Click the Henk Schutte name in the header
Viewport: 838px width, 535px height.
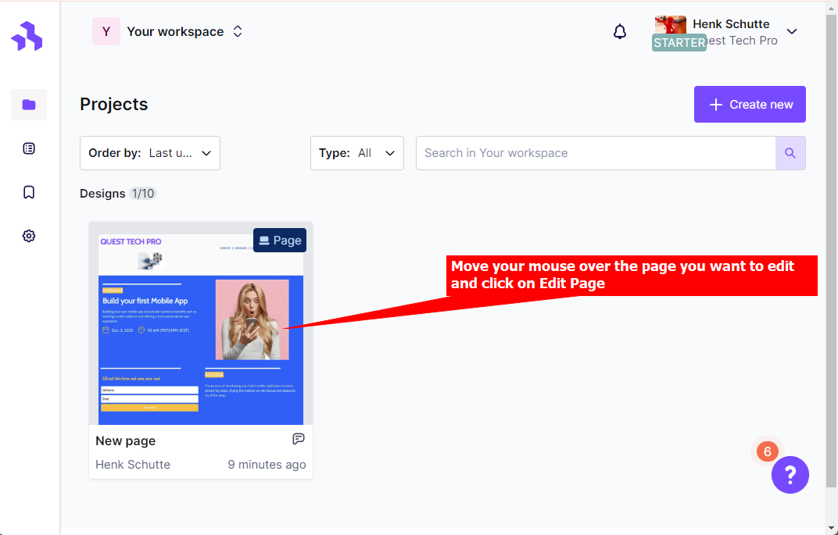click(731, 24)
